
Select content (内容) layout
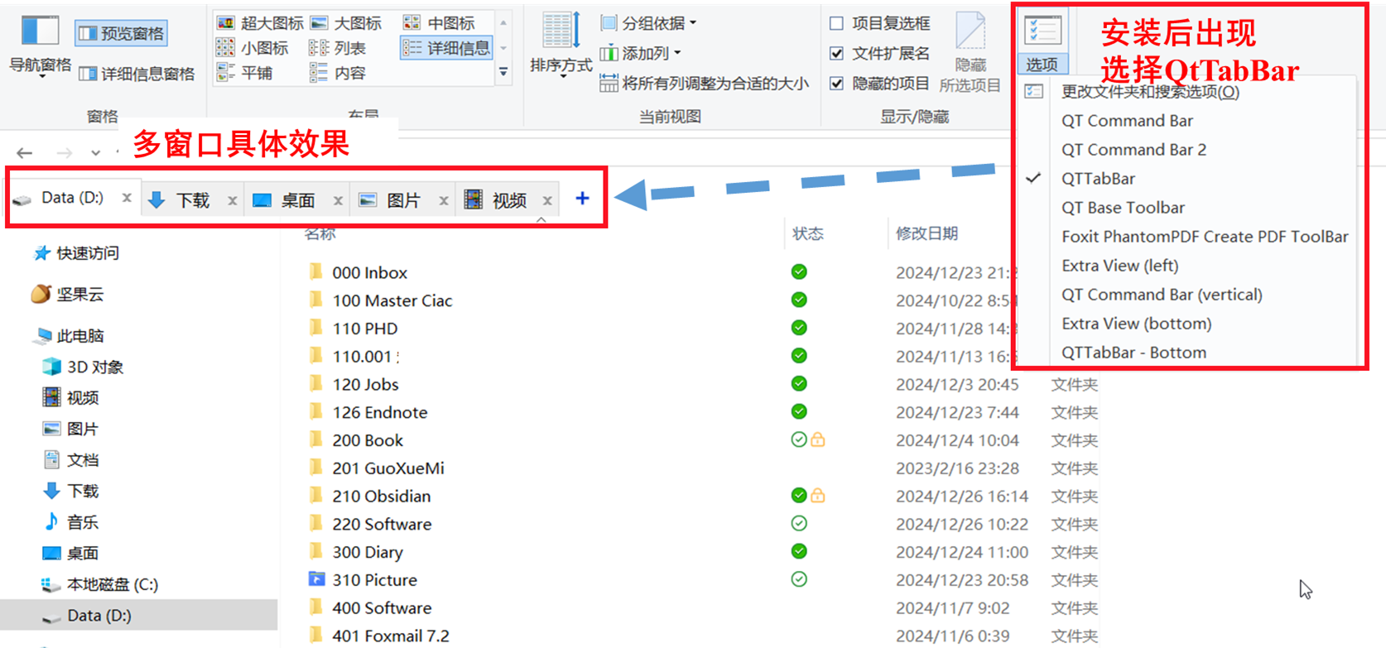tap(338, 73)
